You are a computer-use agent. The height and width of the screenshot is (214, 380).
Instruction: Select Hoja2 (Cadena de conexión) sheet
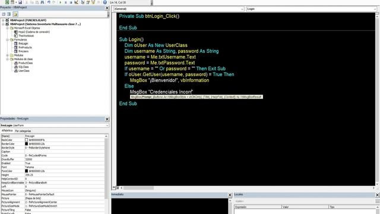pos(34,32)
